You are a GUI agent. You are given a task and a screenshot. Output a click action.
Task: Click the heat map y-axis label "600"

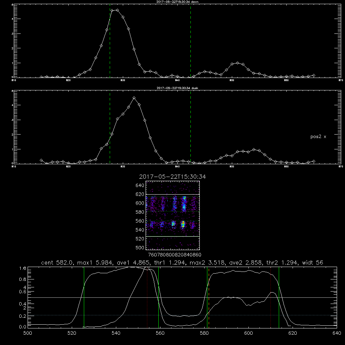coord(140,203)
